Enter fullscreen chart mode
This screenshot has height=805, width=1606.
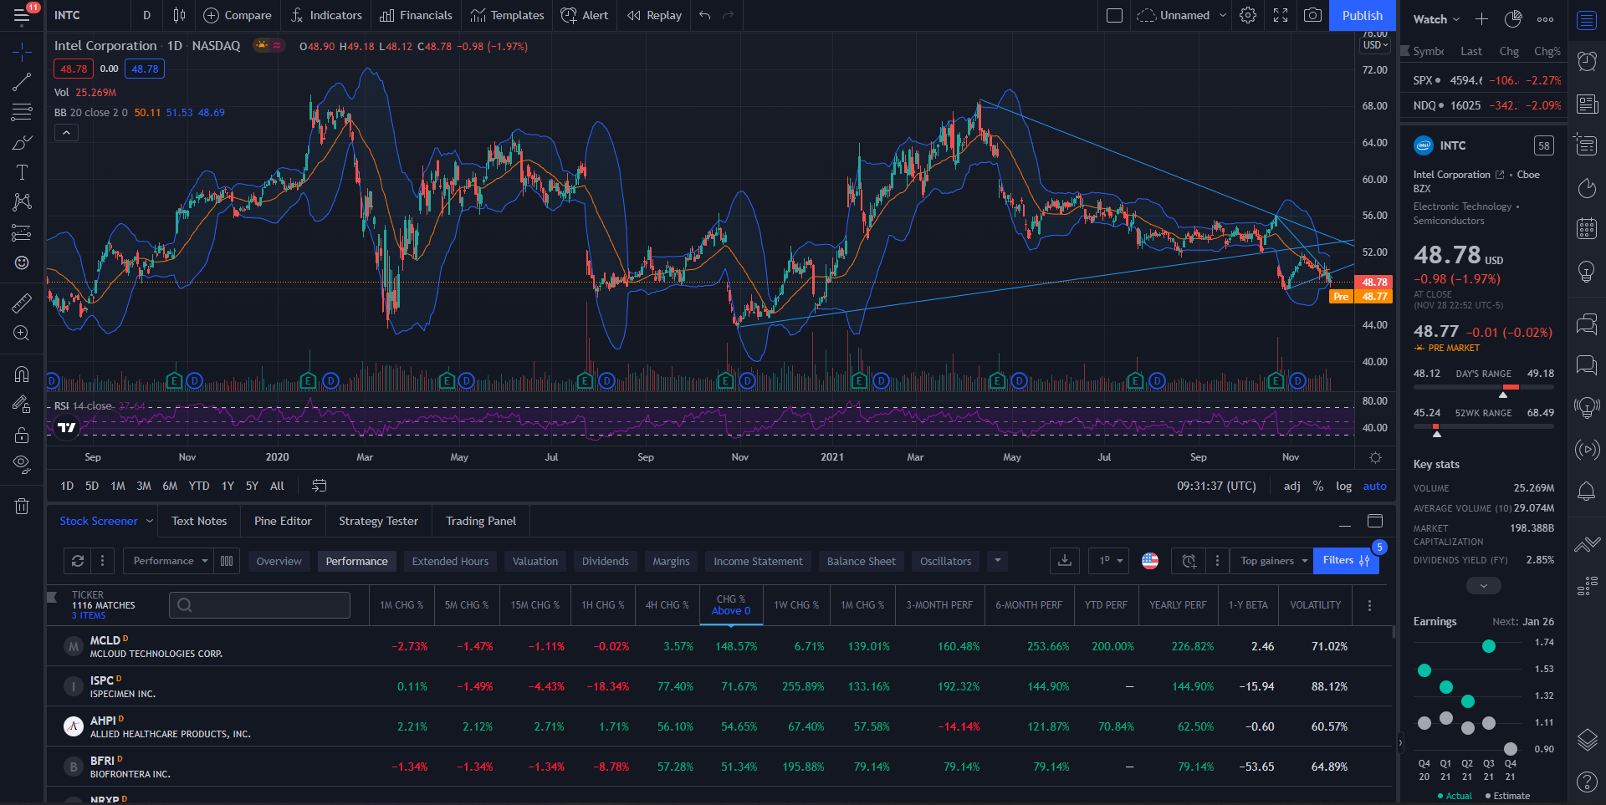1281,15
